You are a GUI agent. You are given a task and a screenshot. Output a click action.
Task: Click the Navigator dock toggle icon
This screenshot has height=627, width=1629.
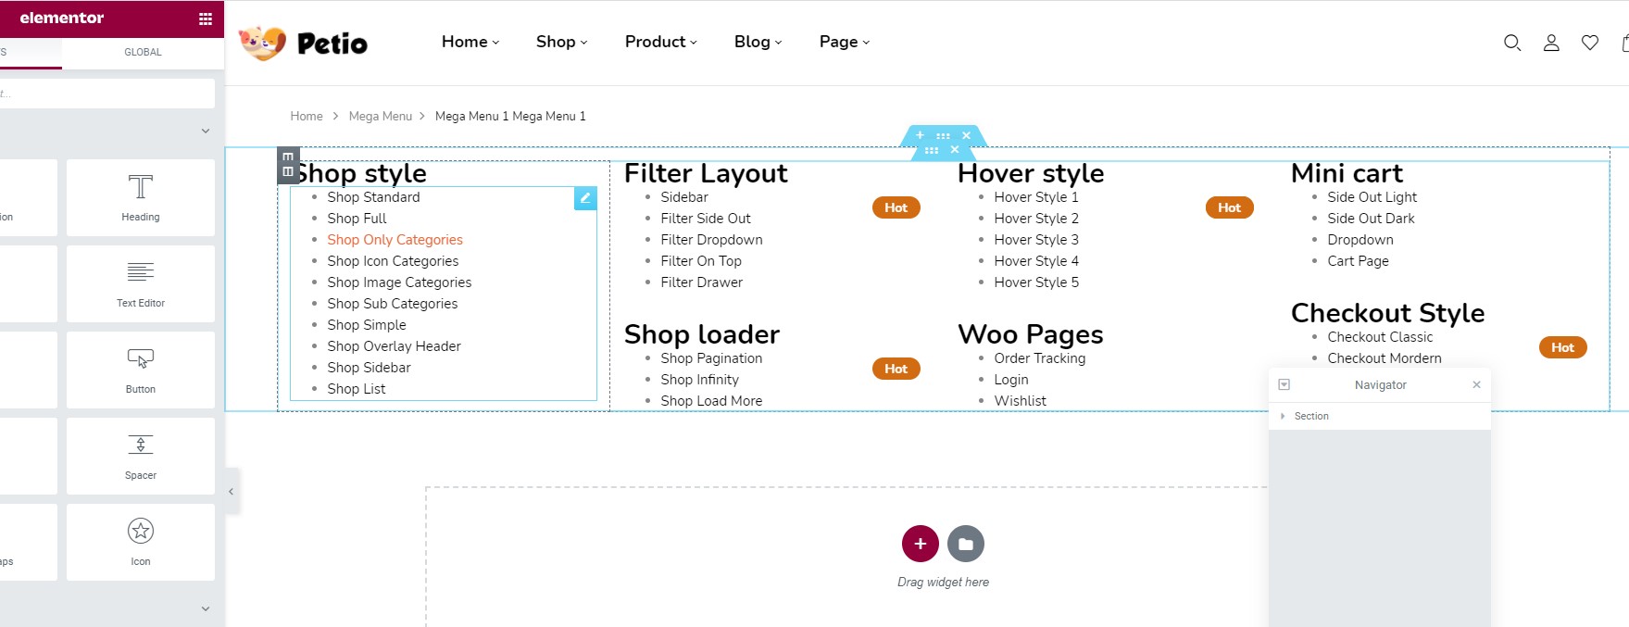(1284, 384)
